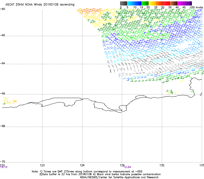The height and width of the screenshot is (179, 204).
Task: Click the 'NOAA/NESDIS/Center for Satellite Applications' credit line
Action: [x=119, y=177]
